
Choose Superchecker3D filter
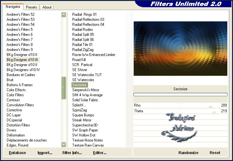[x=85, y=125]
